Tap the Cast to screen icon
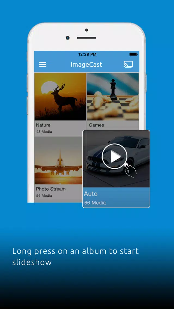The image size is (174, 309). click(128, 64)
